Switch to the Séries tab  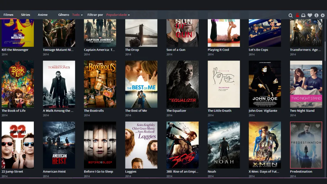click(x=26, y=15)
